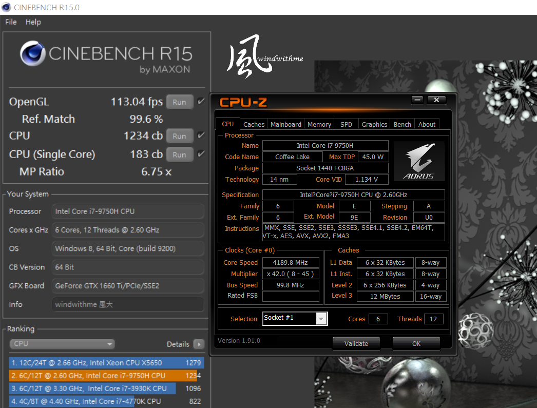
Task: Click the Processor field Intel Core i7-9750H CPU
Action: tap(128, 211)
